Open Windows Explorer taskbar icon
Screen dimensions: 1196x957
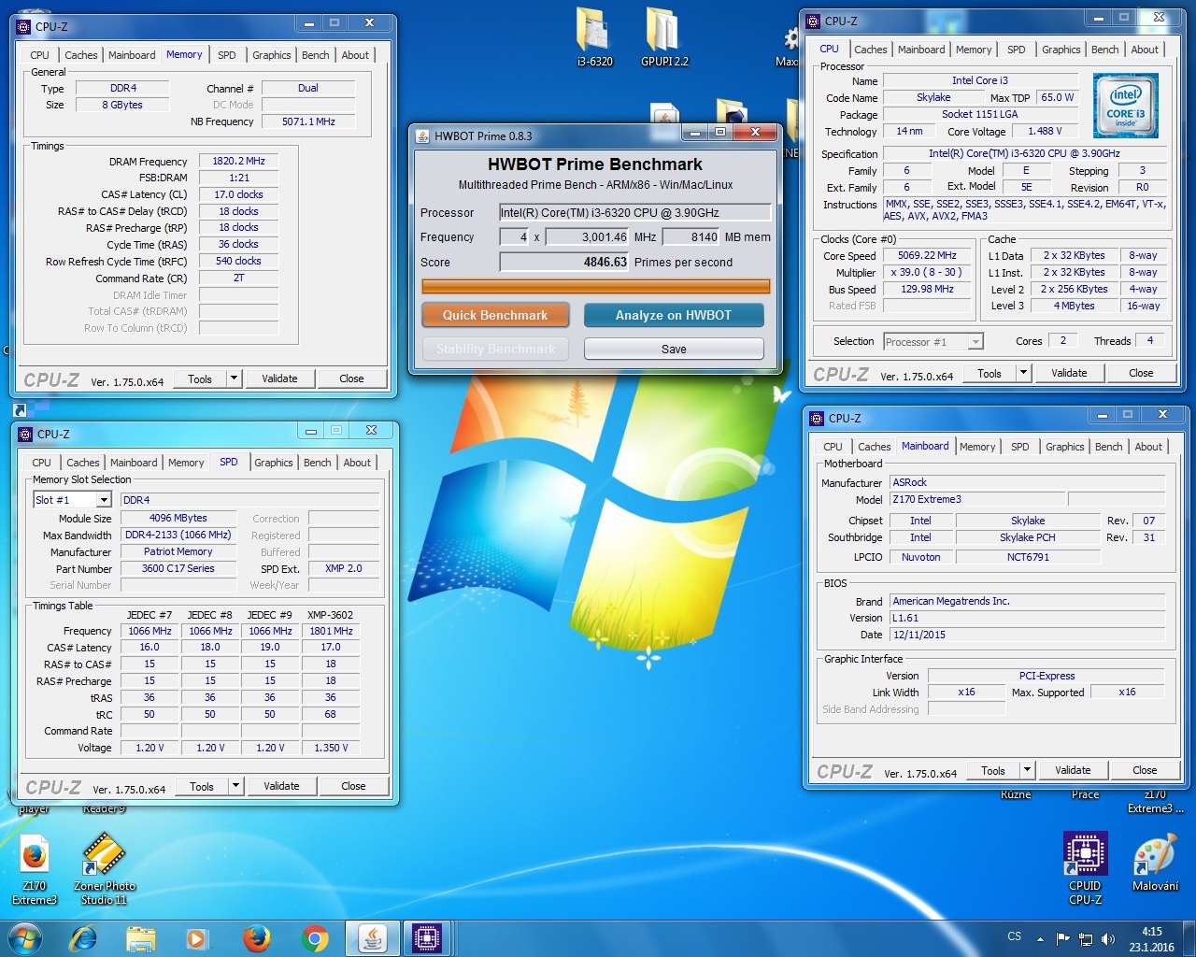pyautogui.click(x=140, y=937)
